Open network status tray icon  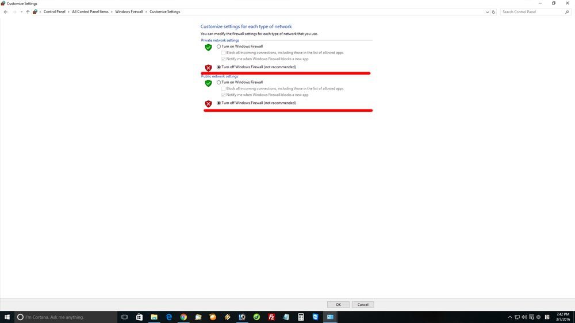point(517,317)
